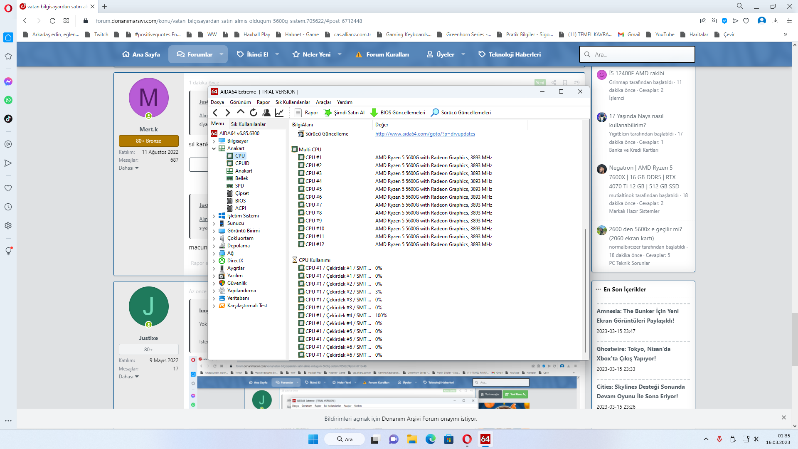This screenshot has height=449, width=798.
Task: Click AIDA64 forward navigation arrow
Action: coord(227,112)
